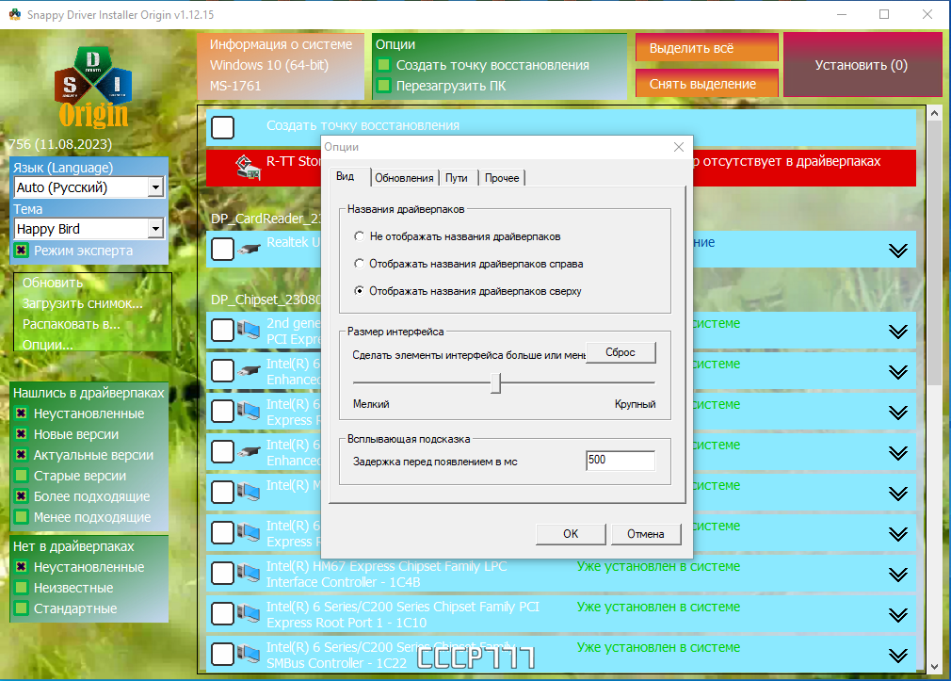
Task: Click the R-TT storage device icon
Action: coord(248,168)
